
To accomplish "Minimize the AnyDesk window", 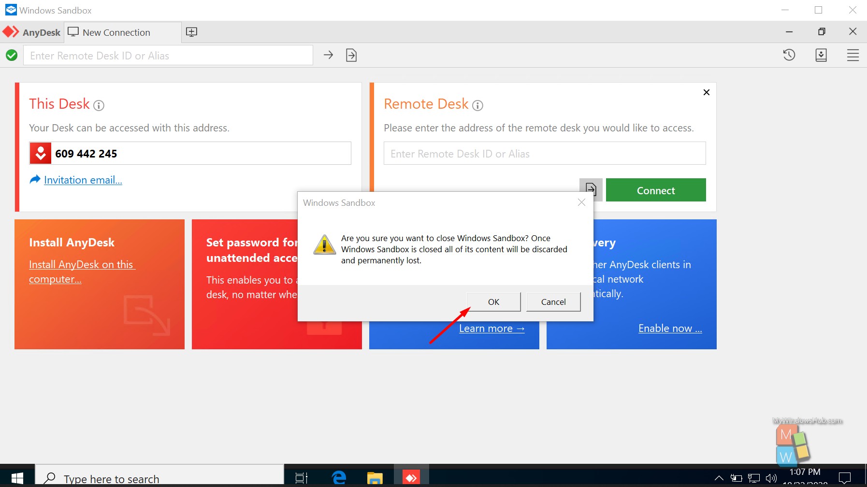I will 789,32.
